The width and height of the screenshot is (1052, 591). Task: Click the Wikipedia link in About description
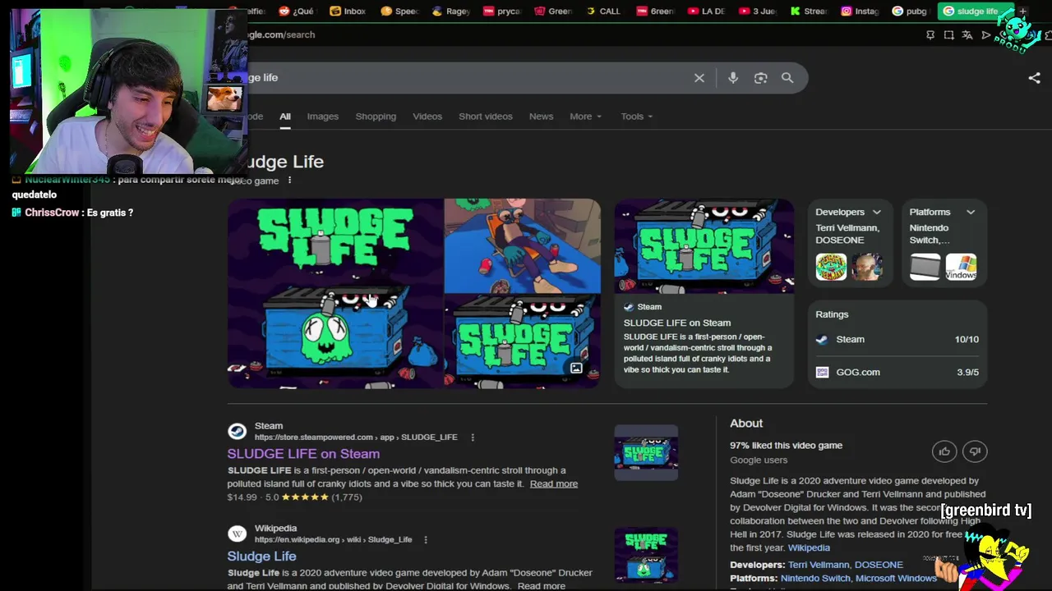click(x=809, y=547)
